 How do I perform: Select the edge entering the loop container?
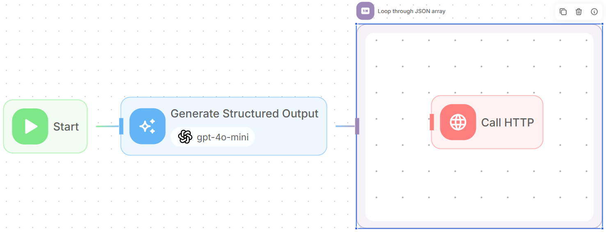345,126
